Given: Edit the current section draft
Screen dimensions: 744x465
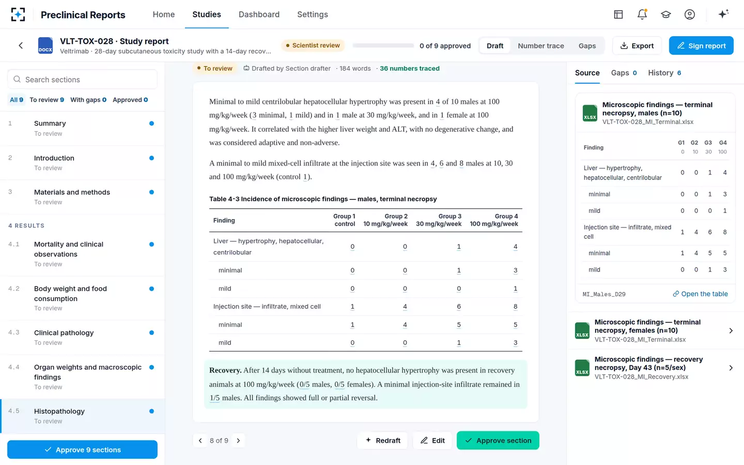Looking at the screenshot, I should (432, 440).
